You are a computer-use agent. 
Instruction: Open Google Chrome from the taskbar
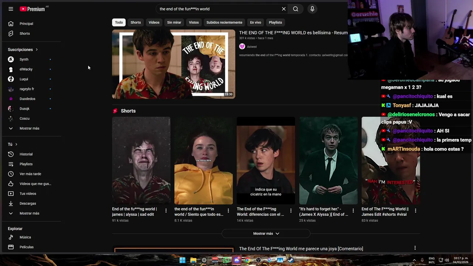248,260
